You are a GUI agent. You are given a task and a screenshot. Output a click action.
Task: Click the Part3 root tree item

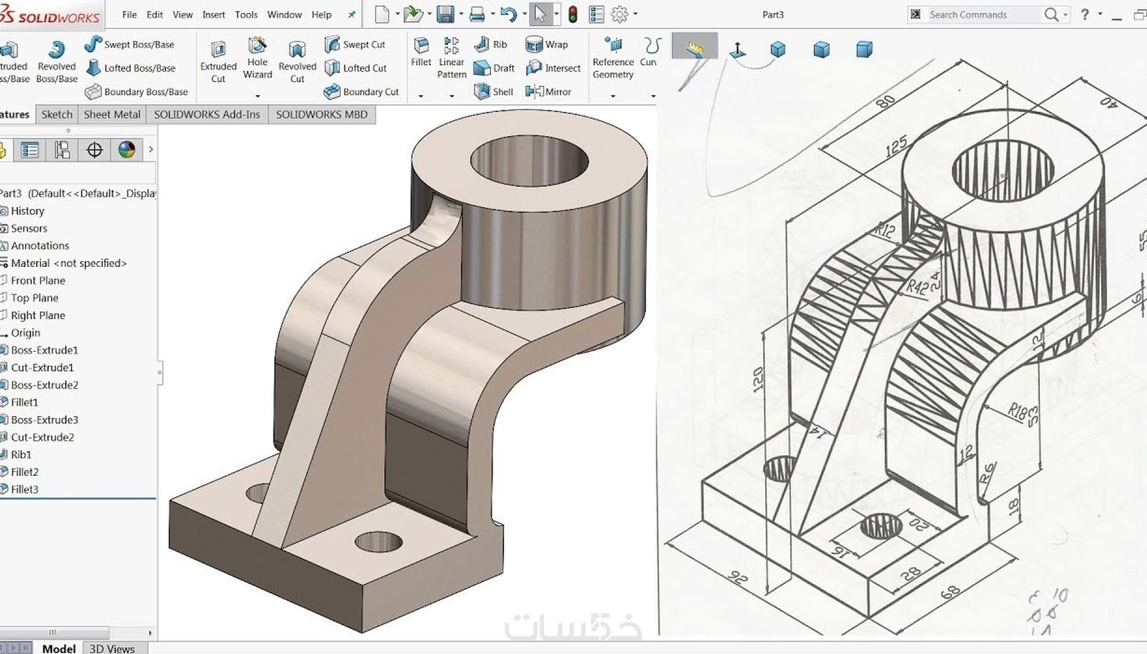tap(78, 194)
